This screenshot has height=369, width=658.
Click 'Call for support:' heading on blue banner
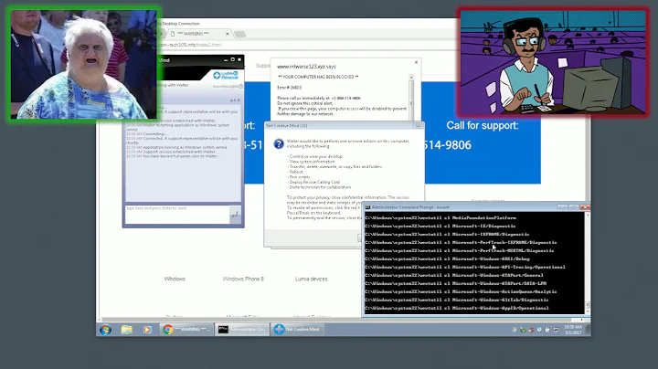point(483,125)
